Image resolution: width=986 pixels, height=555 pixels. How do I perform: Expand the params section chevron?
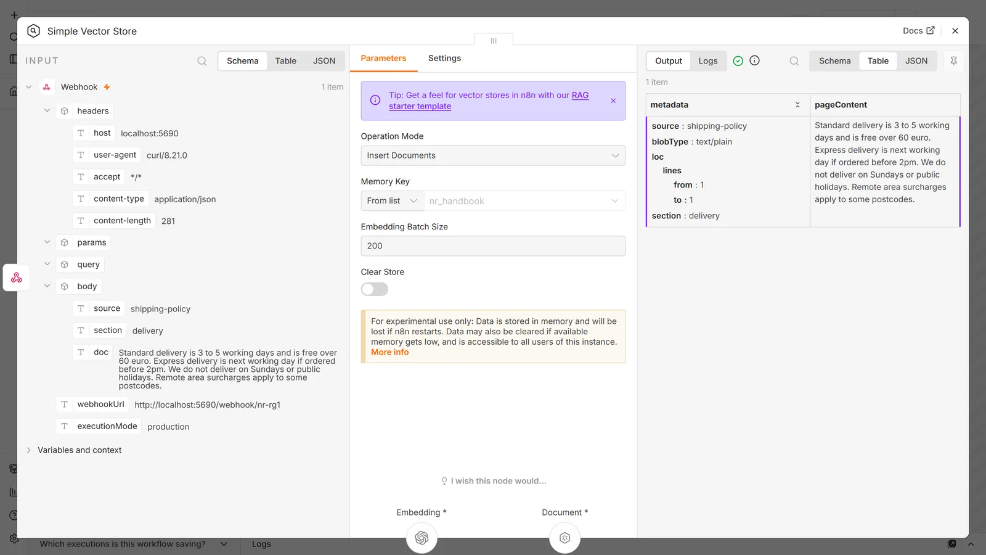(x=47, y=242)
